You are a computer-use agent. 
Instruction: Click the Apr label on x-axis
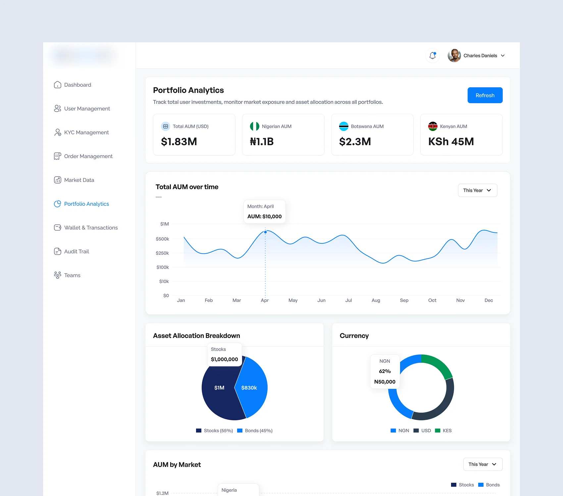265,300
